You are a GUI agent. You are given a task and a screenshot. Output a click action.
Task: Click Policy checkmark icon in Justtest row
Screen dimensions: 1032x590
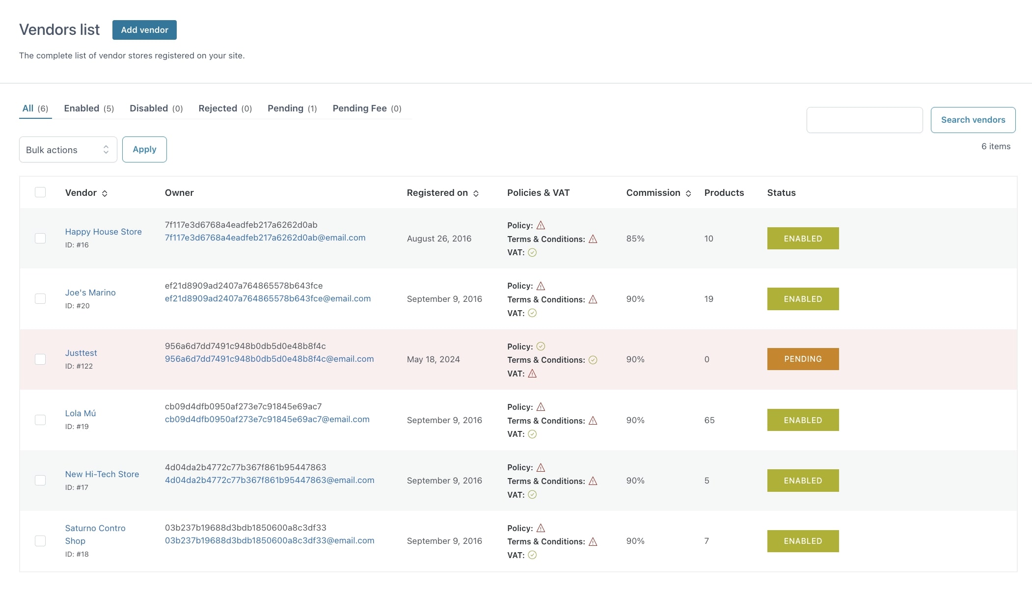point(541,347)
